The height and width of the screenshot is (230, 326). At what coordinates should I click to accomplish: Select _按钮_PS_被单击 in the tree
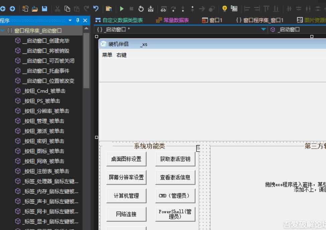pyautogui.click(x=41, y=101)
